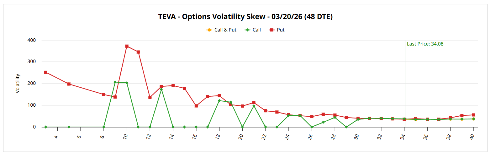Toggle Put series legend text
This screenshot has height=155, width=490.
click(x=281, y=30)
